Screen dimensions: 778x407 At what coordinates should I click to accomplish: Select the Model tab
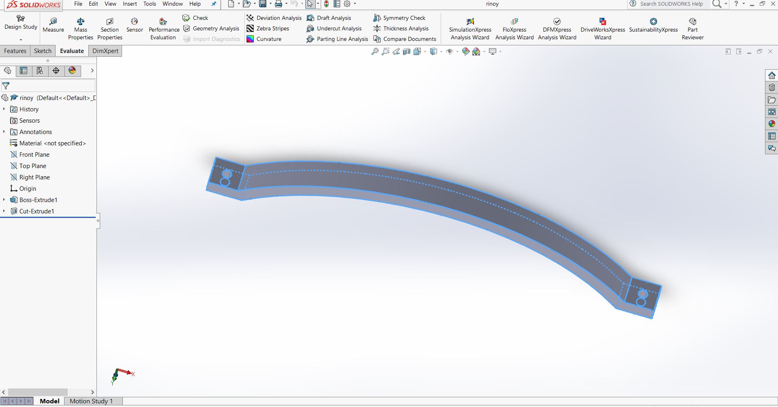point(49,401)
